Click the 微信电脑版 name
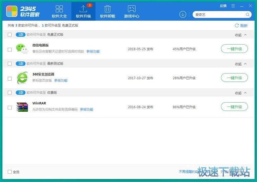257x182 pixels. pyautogui.click(x=40, y=45)
